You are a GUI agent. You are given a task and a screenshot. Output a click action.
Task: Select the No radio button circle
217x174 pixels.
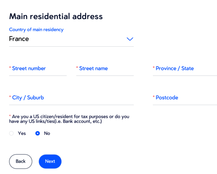click(x=38, y=133)
